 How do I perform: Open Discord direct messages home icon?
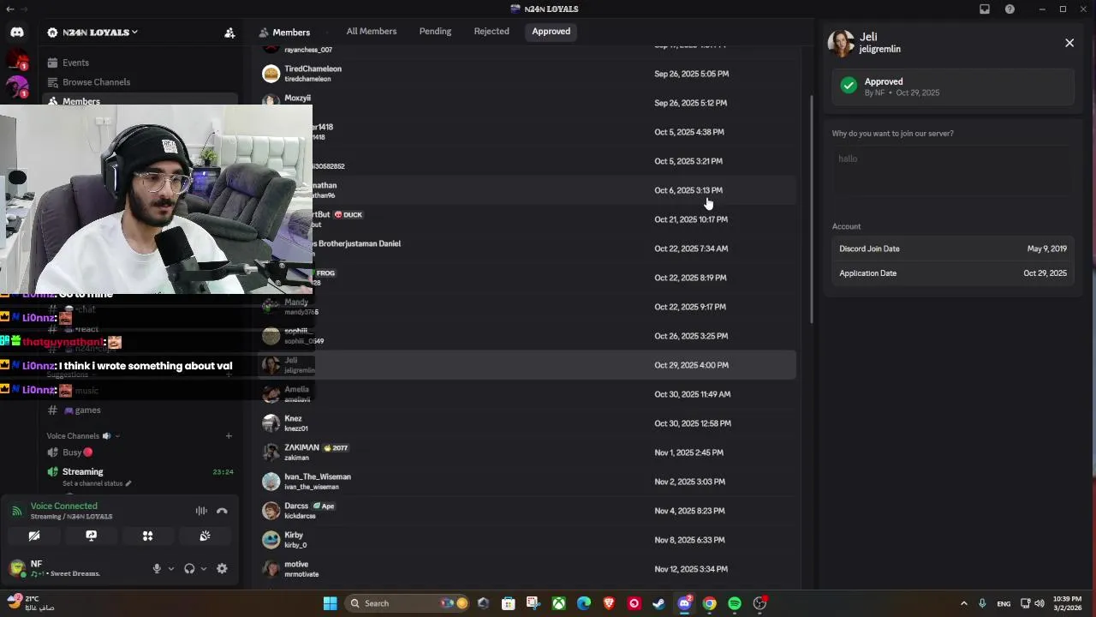[17, 32]
